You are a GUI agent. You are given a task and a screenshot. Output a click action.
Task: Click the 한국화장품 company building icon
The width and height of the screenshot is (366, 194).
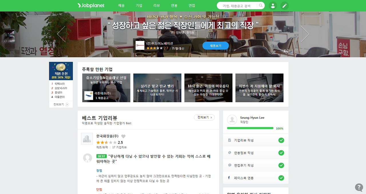(87, 139)
